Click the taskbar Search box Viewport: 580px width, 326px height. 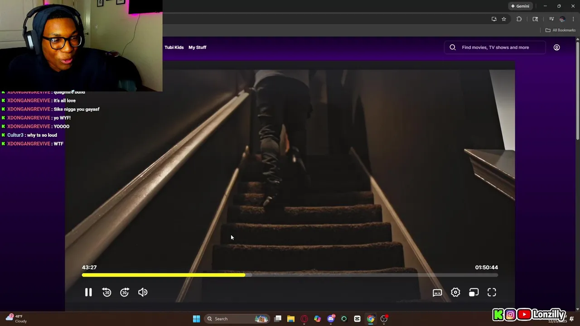237,319
